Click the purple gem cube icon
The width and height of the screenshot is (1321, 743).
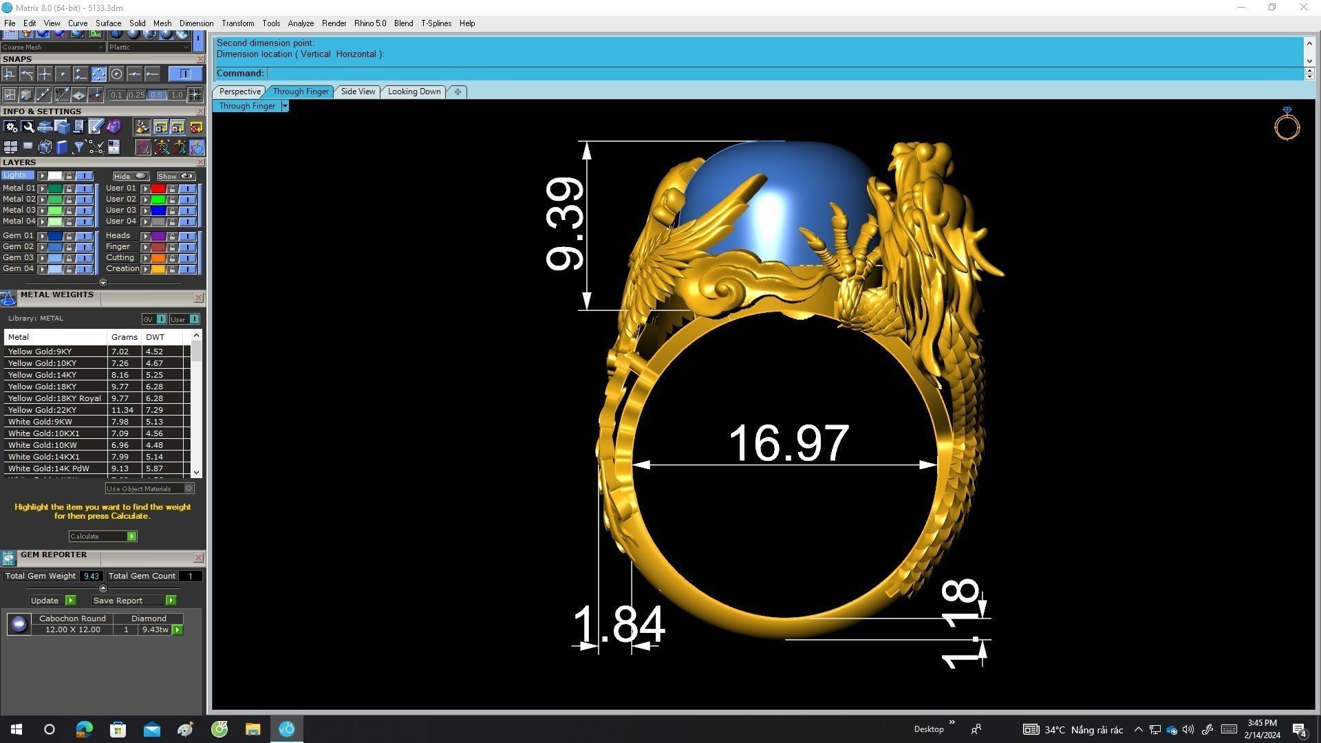[x=114, y=127]
